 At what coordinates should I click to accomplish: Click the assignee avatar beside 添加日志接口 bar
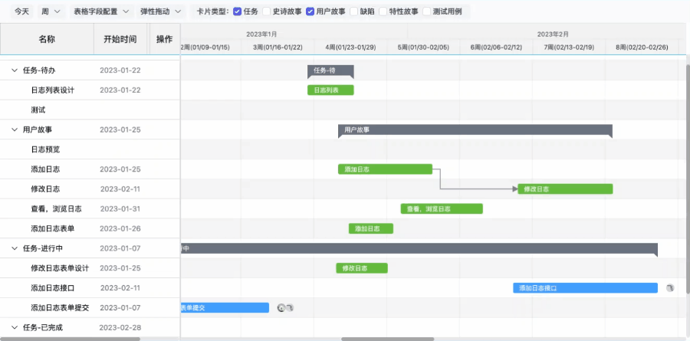(670, 288)
